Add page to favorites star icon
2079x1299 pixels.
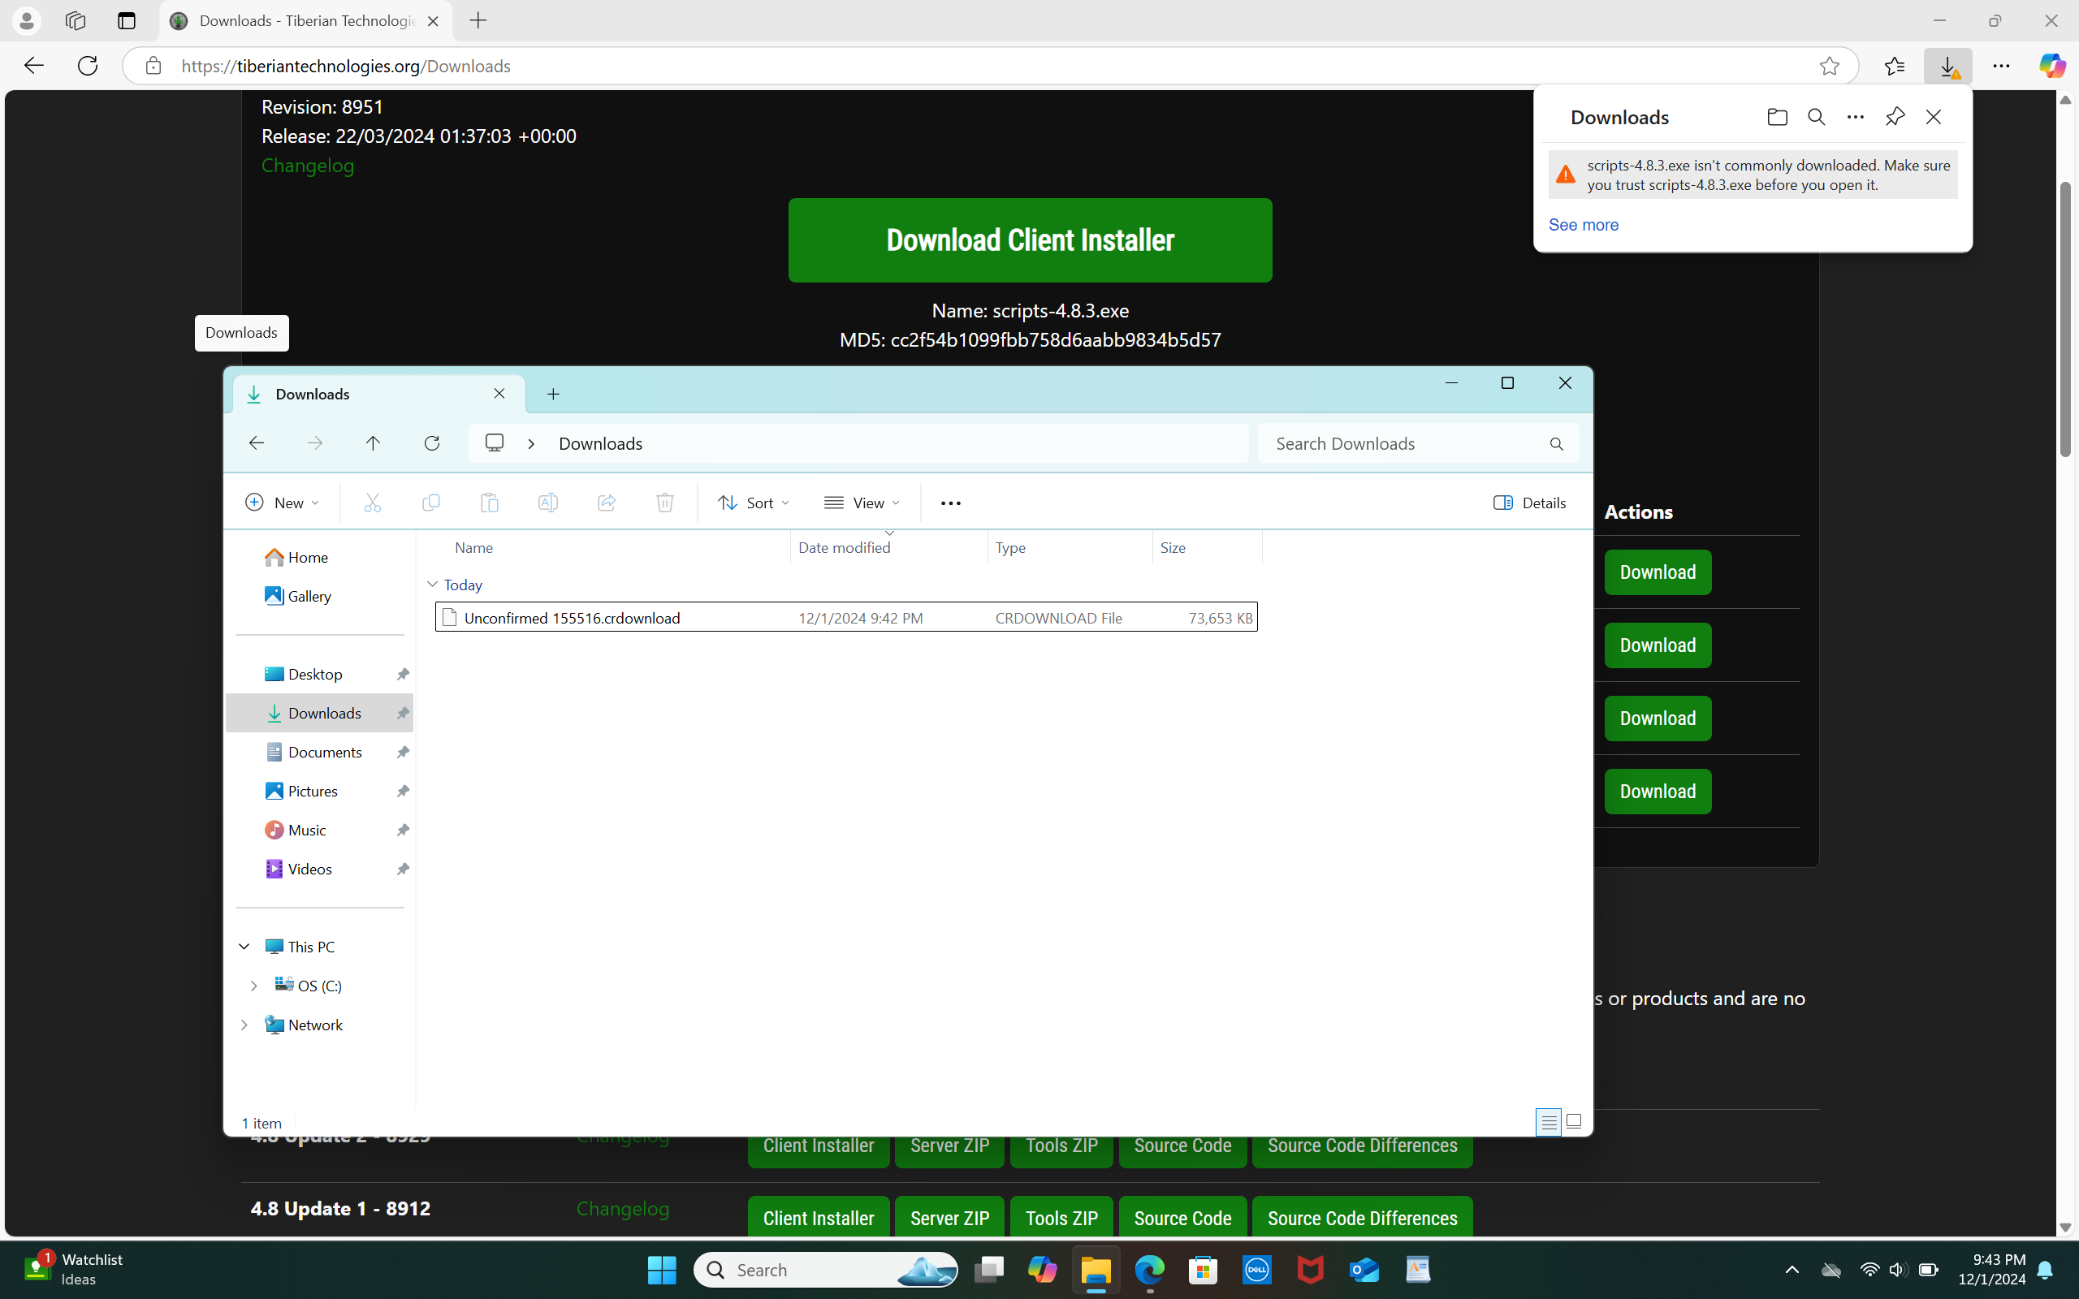[1829, 66]
